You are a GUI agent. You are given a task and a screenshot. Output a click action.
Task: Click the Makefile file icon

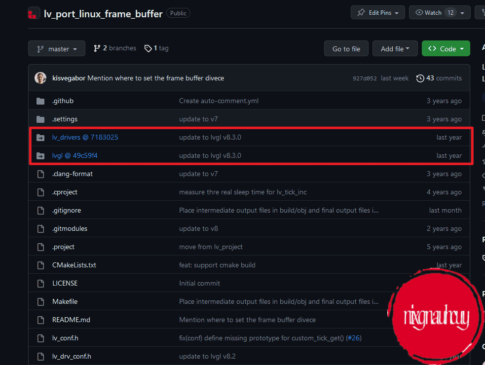tap(40, 301)
